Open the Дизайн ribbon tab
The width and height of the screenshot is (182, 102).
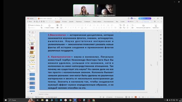click(71, 22)
